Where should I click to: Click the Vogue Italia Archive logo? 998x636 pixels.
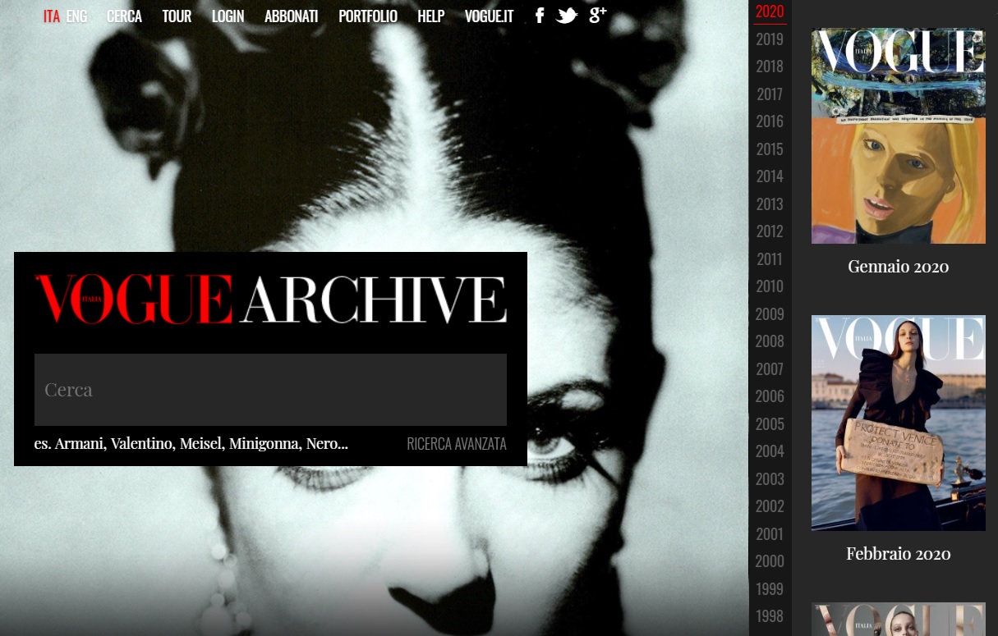pyautogui.click(x=270, y=300)
